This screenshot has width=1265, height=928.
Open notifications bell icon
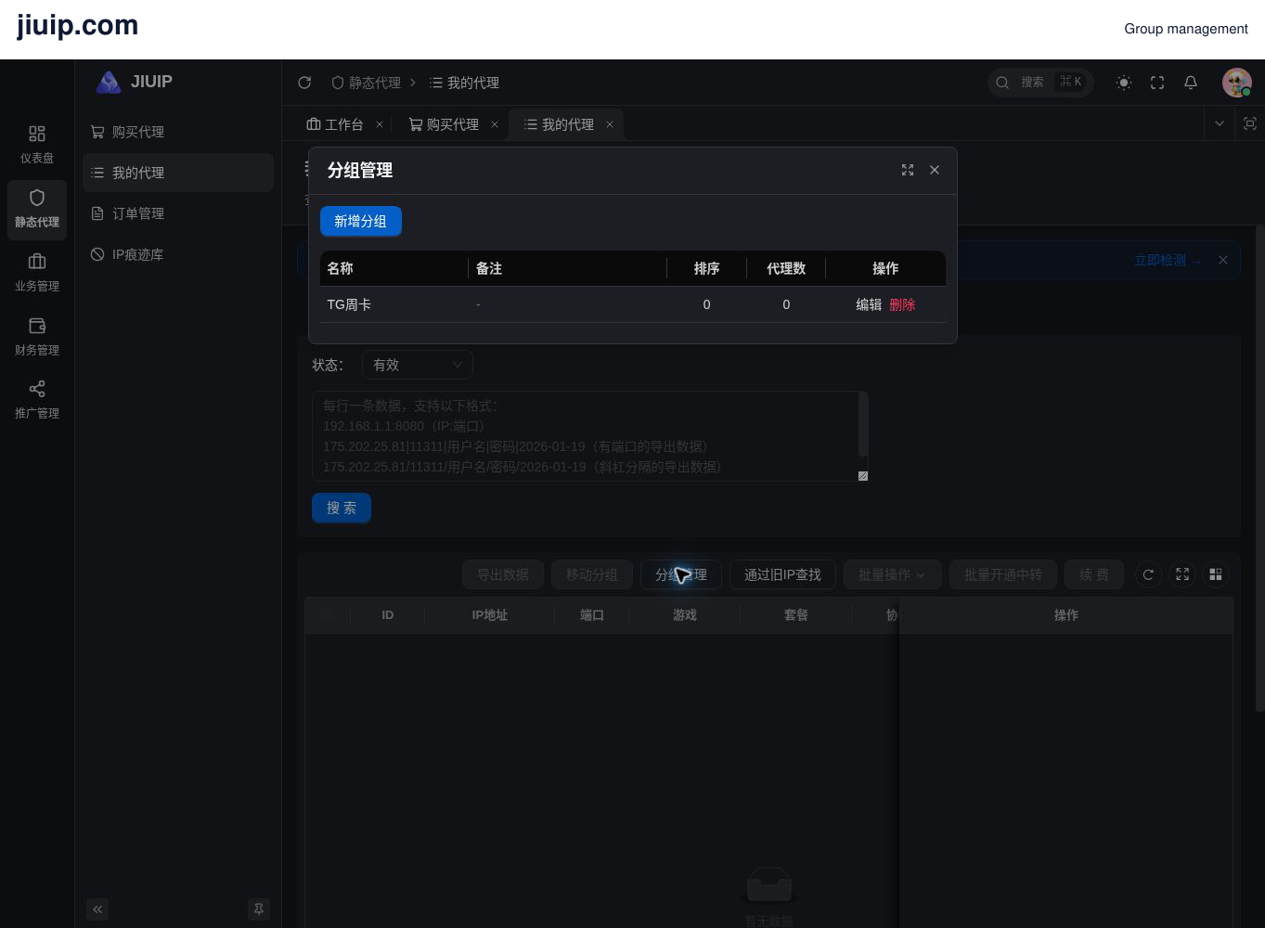click(x=1191, y=83)
